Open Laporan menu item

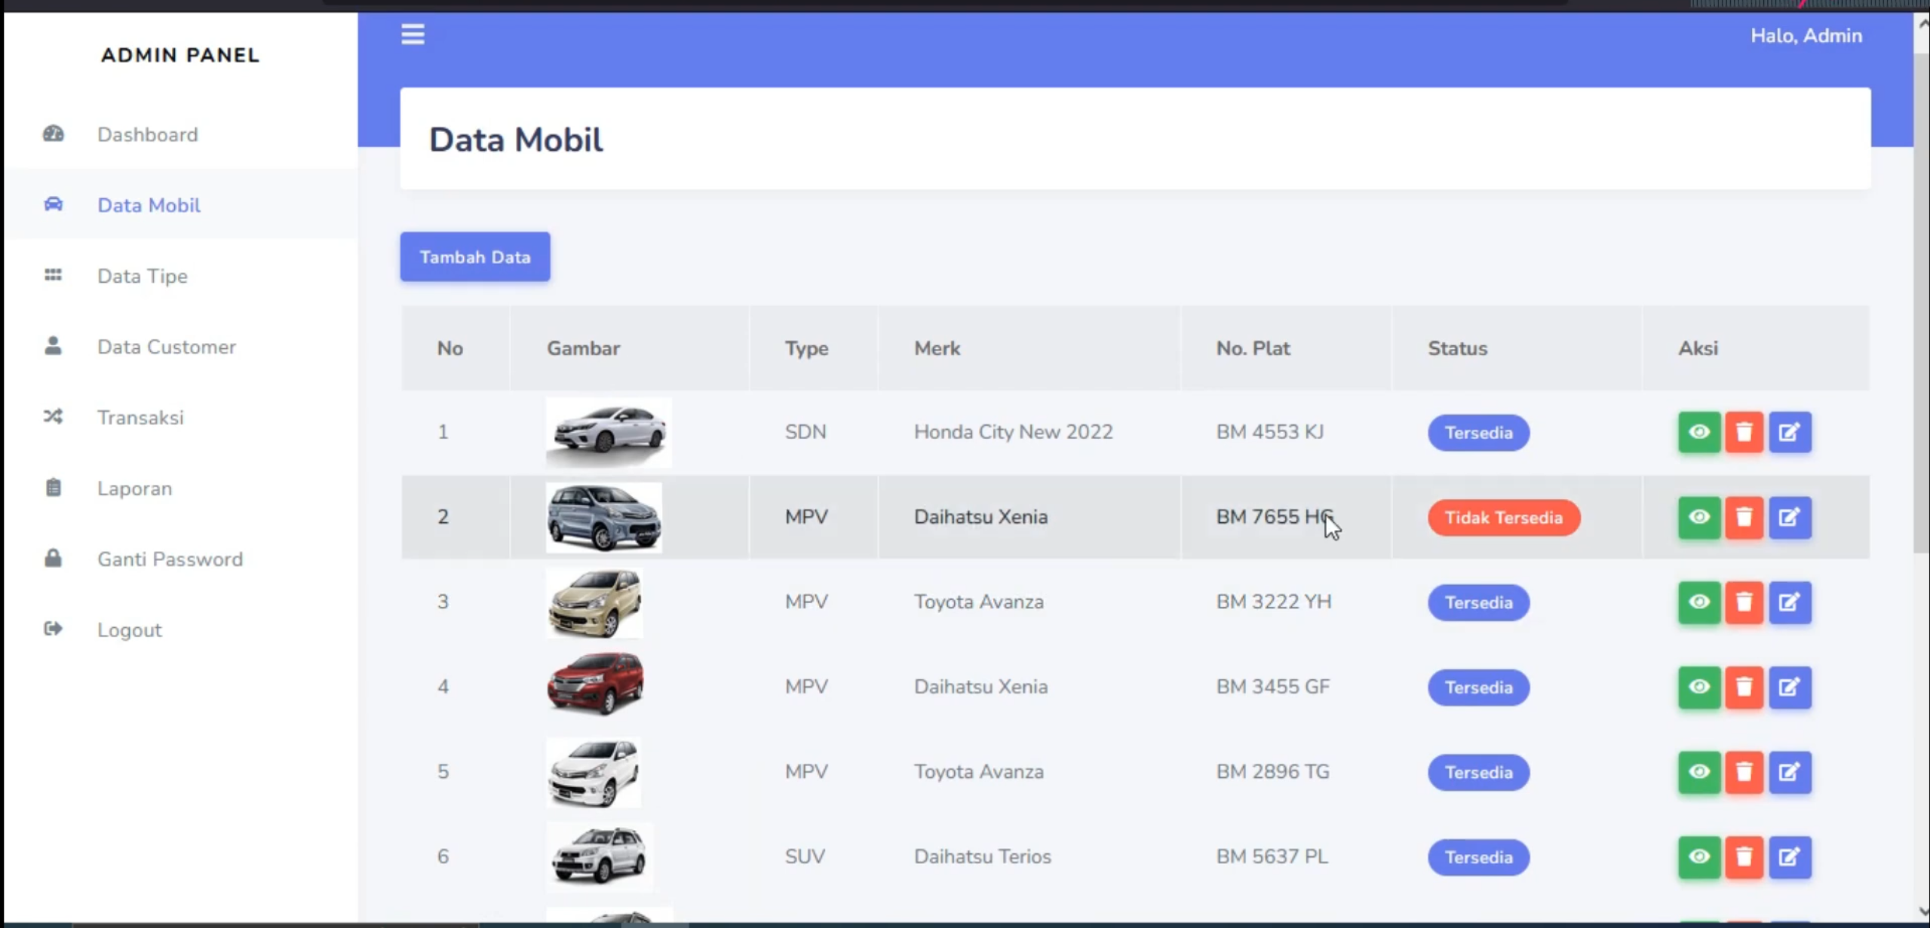[x=181, y=489]
